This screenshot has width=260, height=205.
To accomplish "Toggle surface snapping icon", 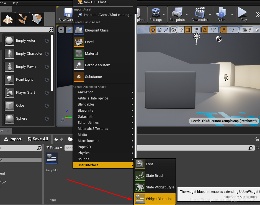I will tap(181, 30).
